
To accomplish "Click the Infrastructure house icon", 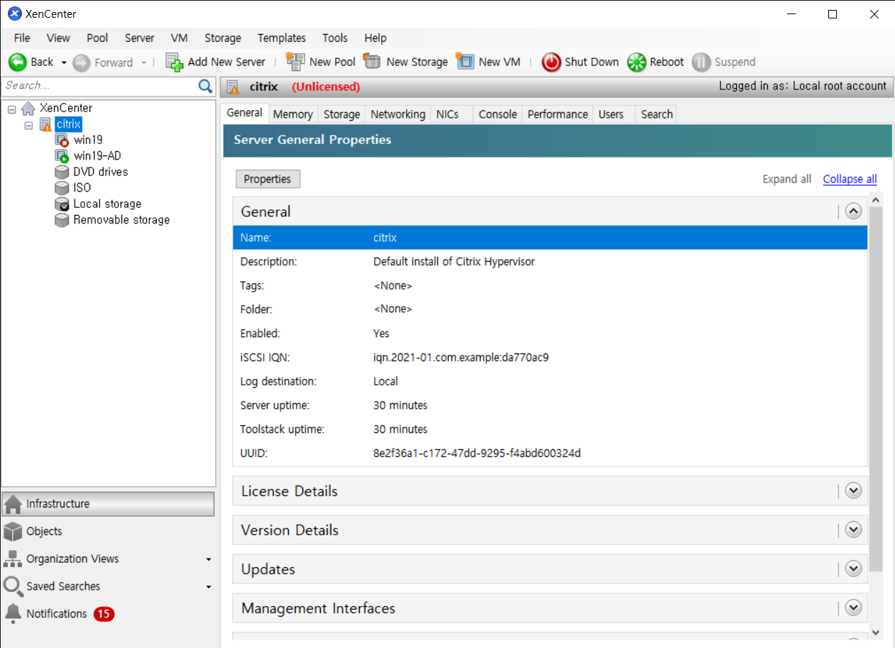I will click(x=13, y=504).
